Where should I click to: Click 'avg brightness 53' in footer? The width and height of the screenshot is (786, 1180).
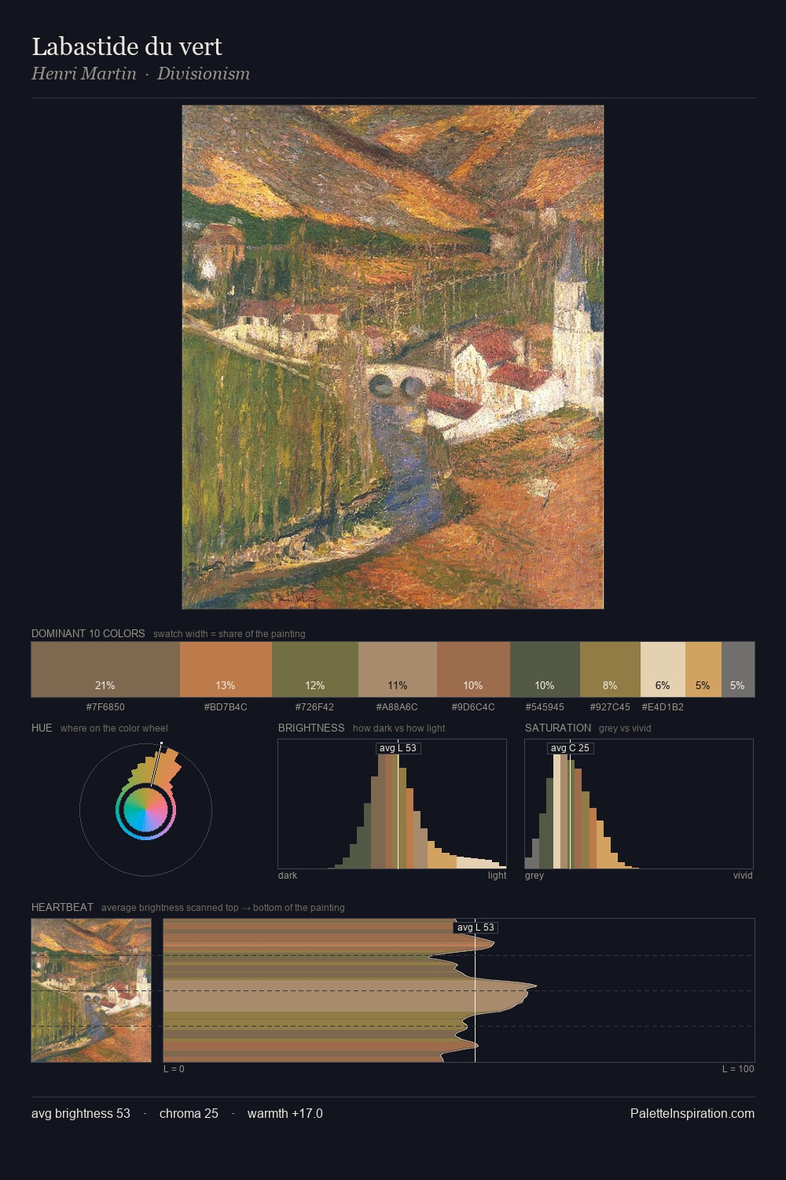coord(81,1113)
